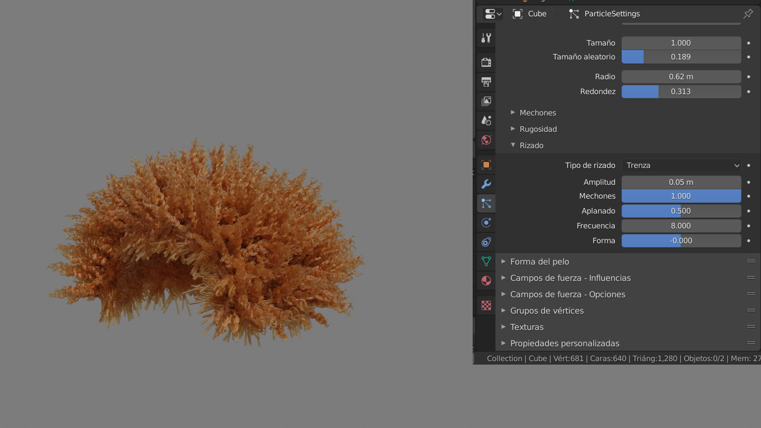Screen dimensions: 761x428
Task: Open the Object Constraints tab
Action: pos(486,242)
